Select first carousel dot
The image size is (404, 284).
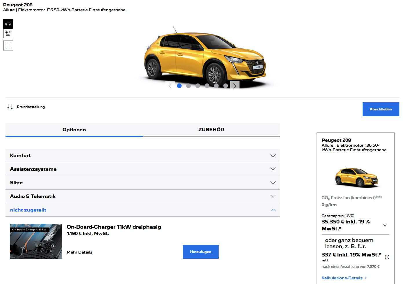(x=179, y=86)
